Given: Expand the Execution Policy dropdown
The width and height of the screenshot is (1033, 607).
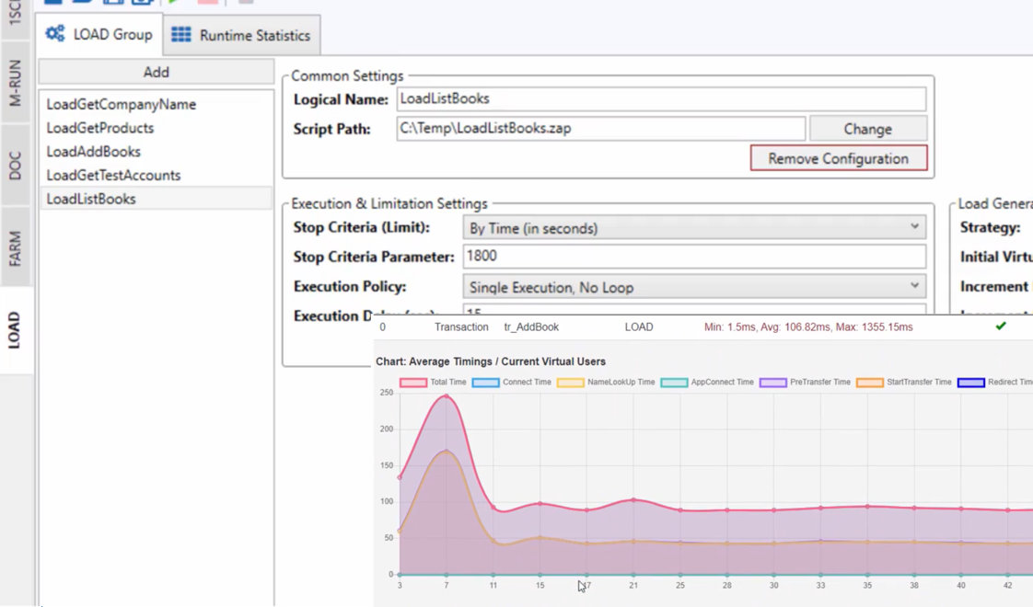Looking at the screenshot, I should (694, 287).
